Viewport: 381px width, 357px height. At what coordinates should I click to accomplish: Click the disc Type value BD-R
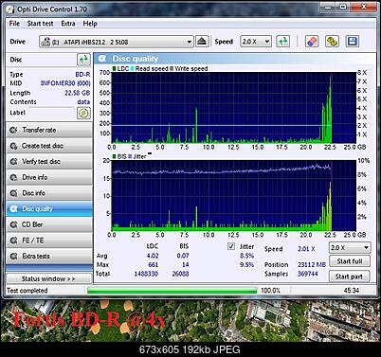pos(82,75)
